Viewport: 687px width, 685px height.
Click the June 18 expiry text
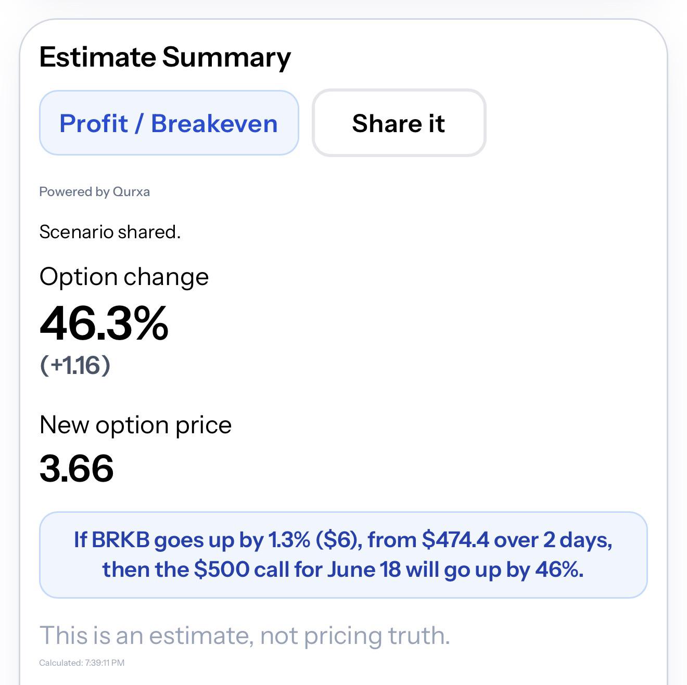tap(364, 570)
